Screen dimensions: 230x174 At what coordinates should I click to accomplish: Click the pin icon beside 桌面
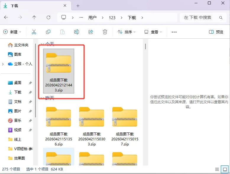(x=30, y=83)
